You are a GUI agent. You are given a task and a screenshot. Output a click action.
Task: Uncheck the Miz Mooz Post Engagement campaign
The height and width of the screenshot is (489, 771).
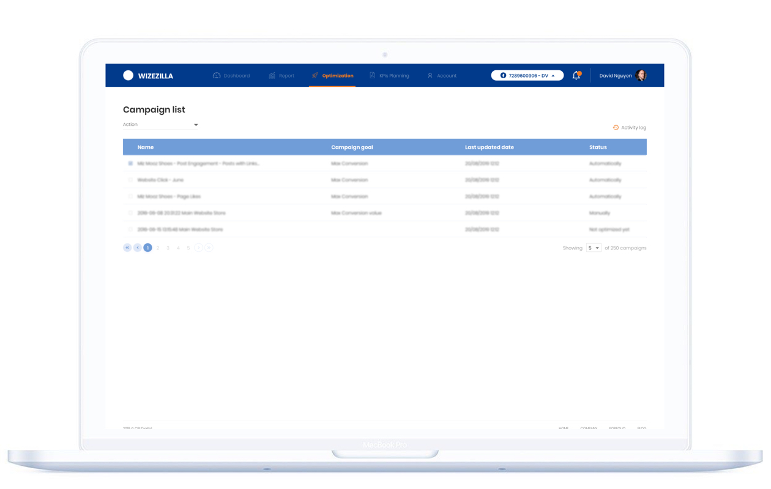130,164
